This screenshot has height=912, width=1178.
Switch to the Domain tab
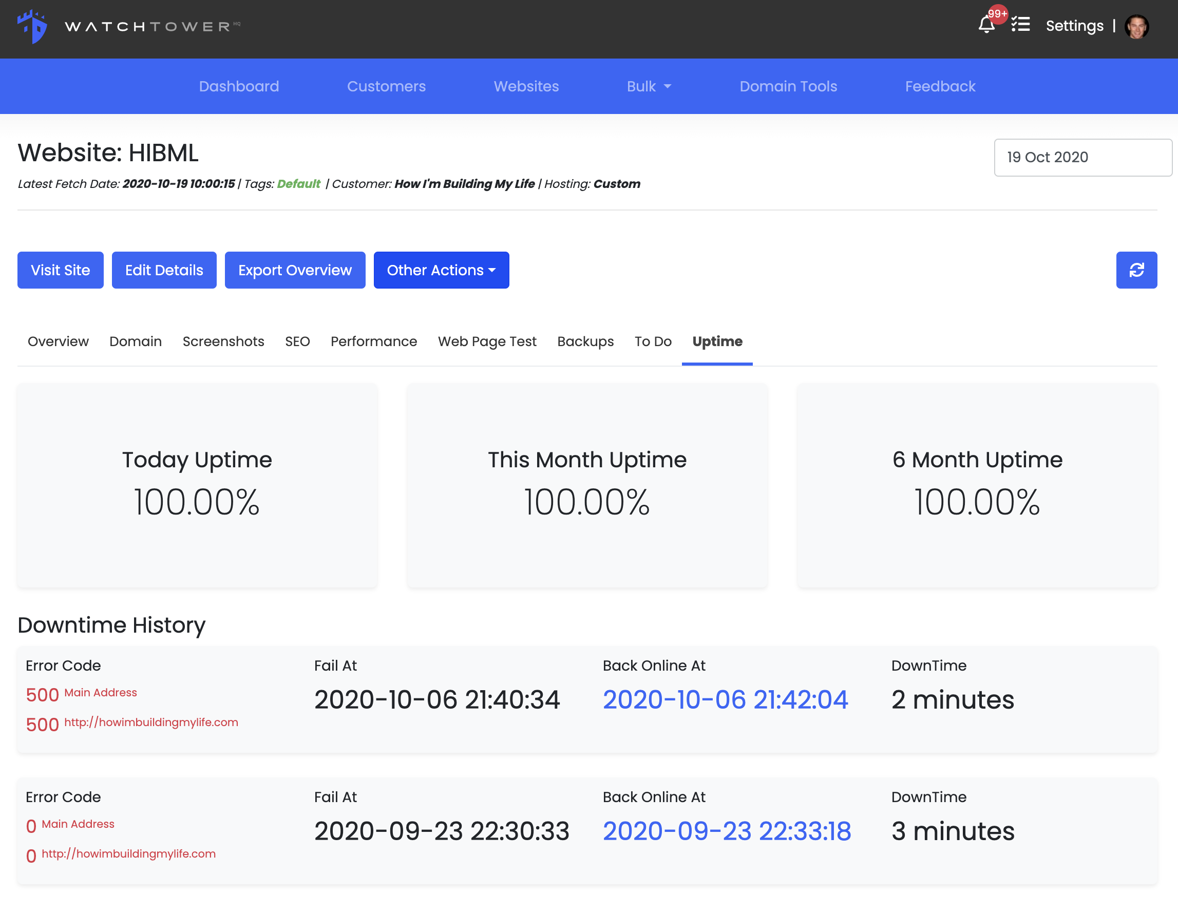point(136,341)
